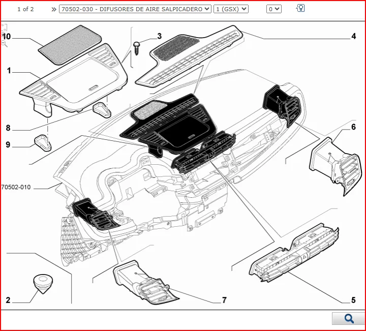
Task: Click the upper dashboard cover panel drawing
Action: 74,80
